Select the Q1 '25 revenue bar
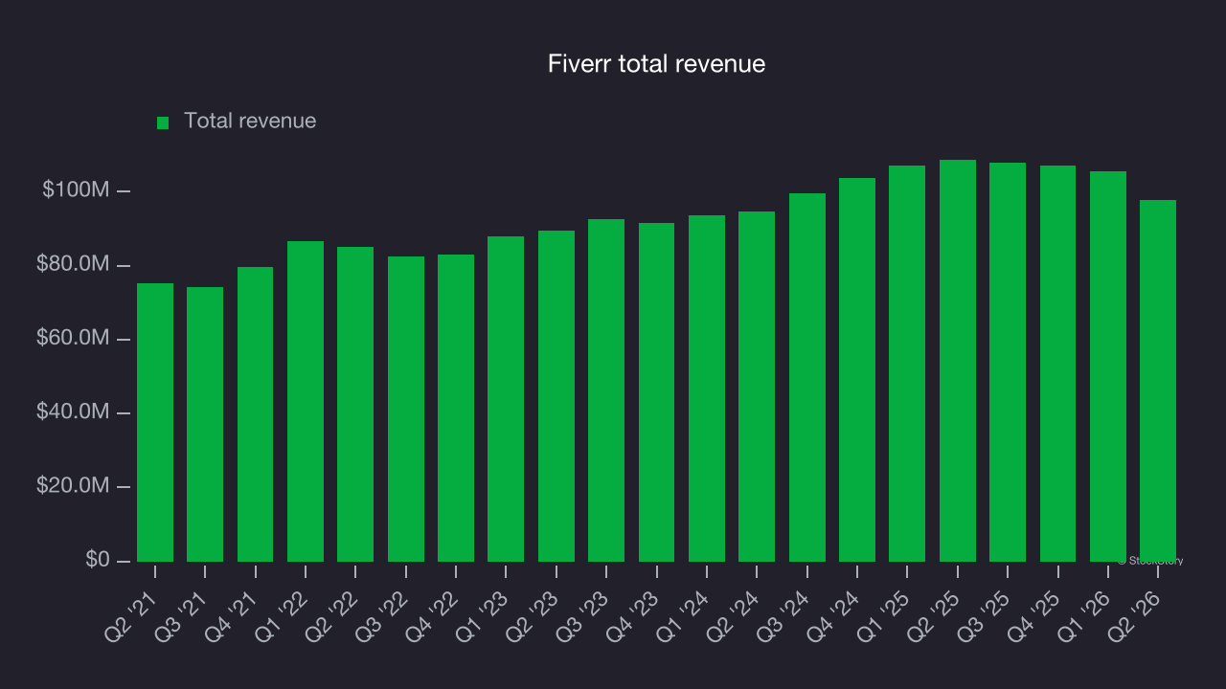The width and height of the screenshot is (1226, 689). 907,364
